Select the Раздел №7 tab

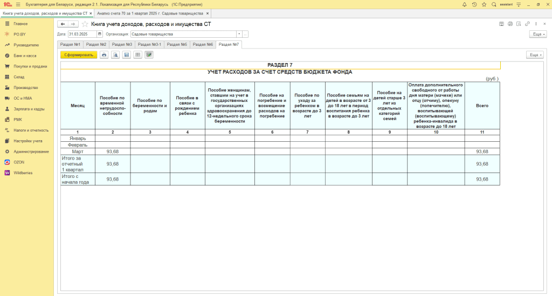[229, 44]
